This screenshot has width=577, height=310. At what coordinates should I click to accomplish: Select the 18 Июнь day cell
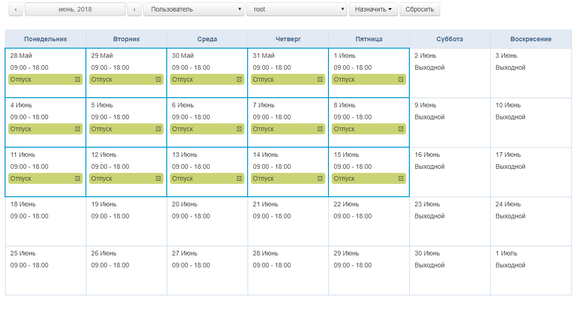point(45,221)
